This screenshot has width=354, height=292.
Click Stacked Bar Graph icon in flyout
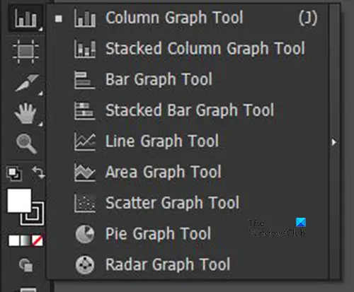[x=84, y=111]
